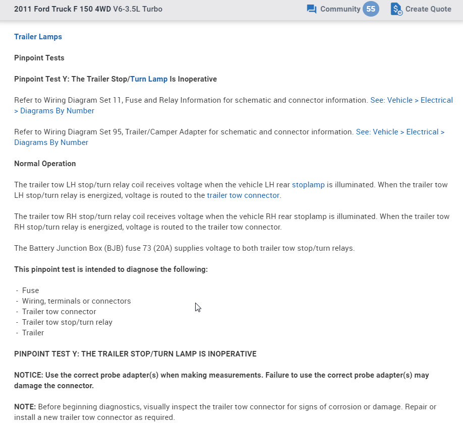Follow the trailer tow connector link
Viewport: 463px width, 433px height.
(x=243, y=195)
